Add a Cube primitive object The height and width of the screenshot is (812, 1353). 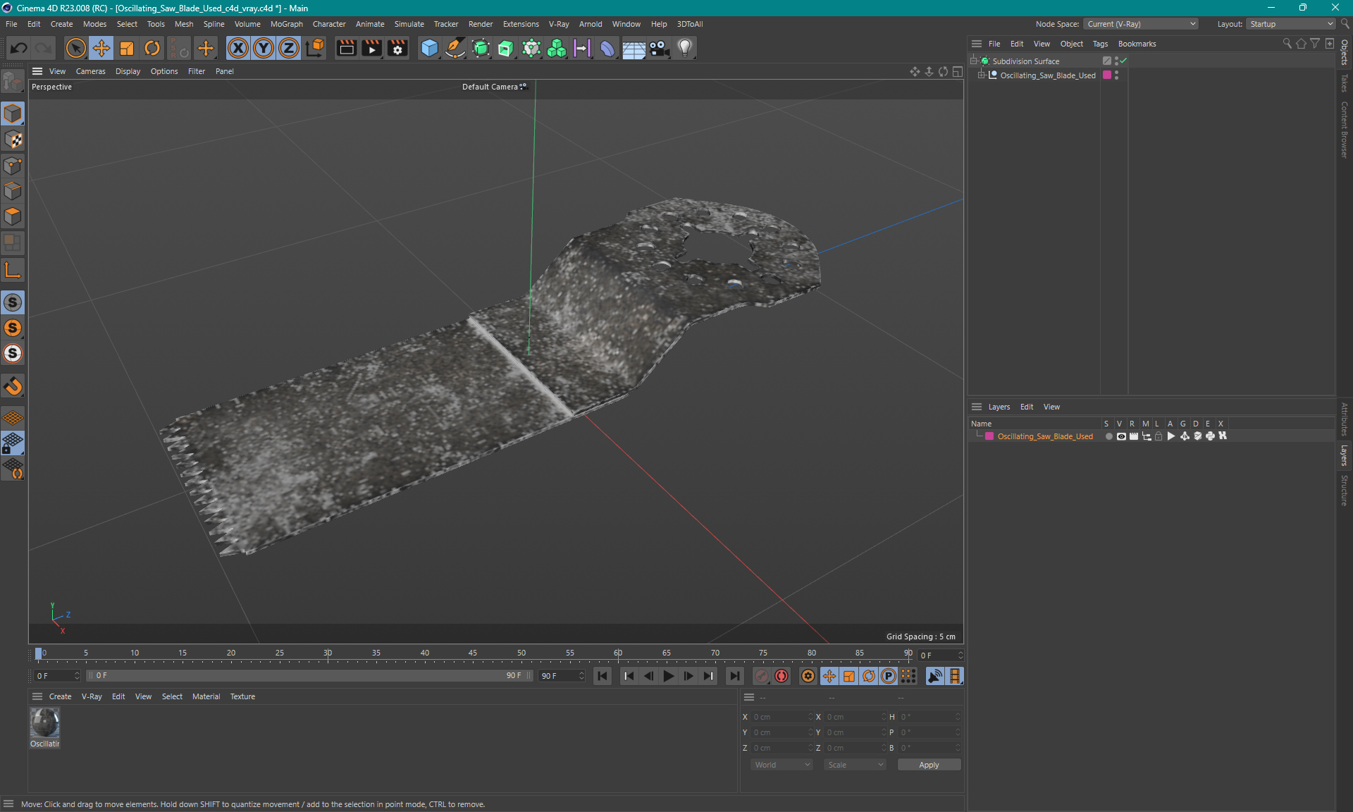(x=429, y=48)
